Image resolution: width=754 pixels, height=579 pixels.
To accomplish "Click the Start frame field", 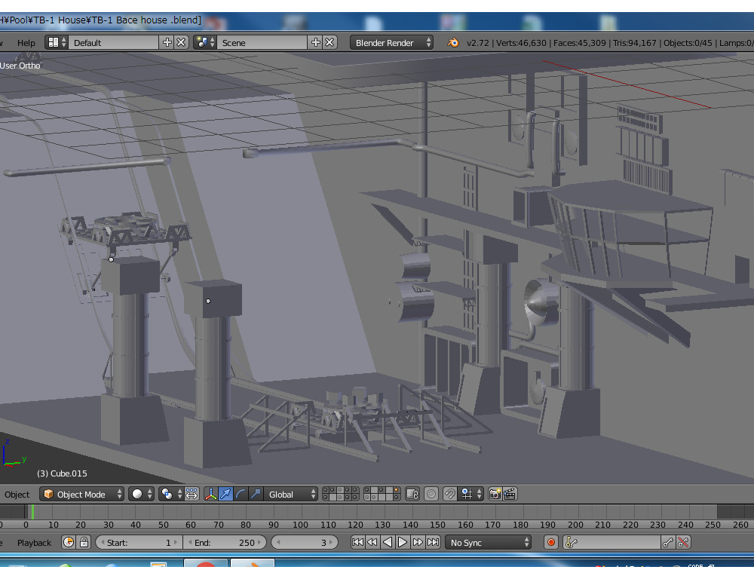I will click(x=139, y=543).
